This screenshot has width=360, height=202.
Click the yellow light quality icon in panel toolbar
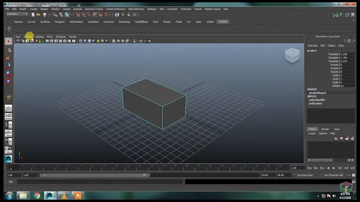[98, 41]
